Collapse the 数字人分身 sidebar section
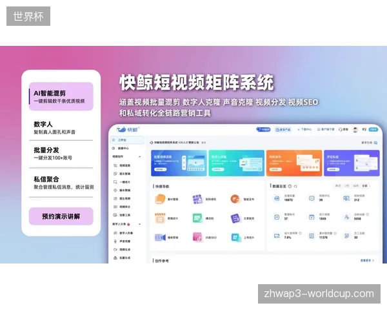Screen dimensions: 387x310 140,224
